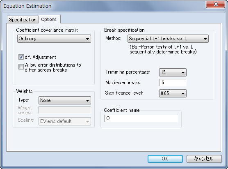Screen dimensions: 228x169
Task: Click the arrow on Ordinary dropdown
Action: tap(87, 39)
